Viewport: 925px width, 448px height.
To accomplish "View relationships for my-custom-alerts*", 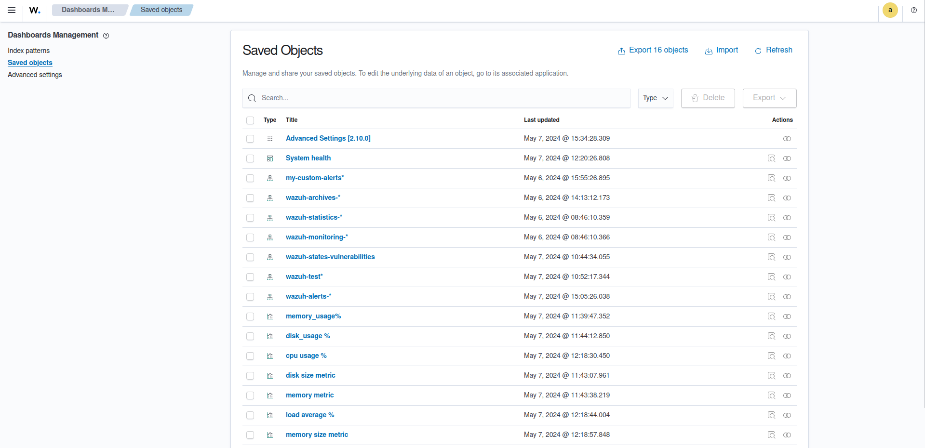I will [787, 178].
